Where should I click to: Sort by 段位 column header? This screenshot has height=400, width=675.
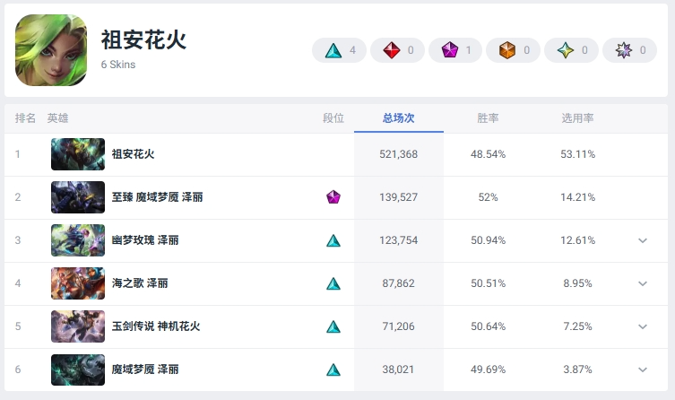333,118
